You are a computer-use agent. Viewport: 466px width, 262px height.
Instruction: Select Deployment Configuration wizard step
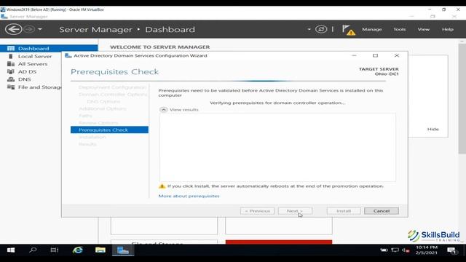(112, 87)
